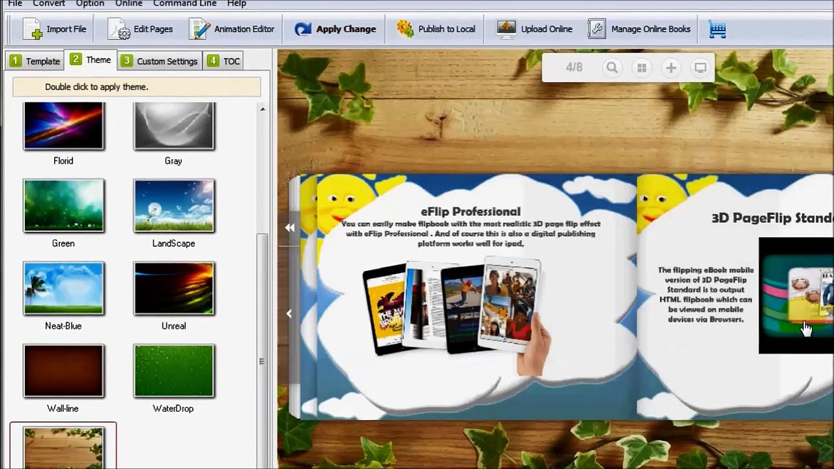Click the 3D PageFlip Standard heading
The image size is (834, 469).
(x=772, y=218)
